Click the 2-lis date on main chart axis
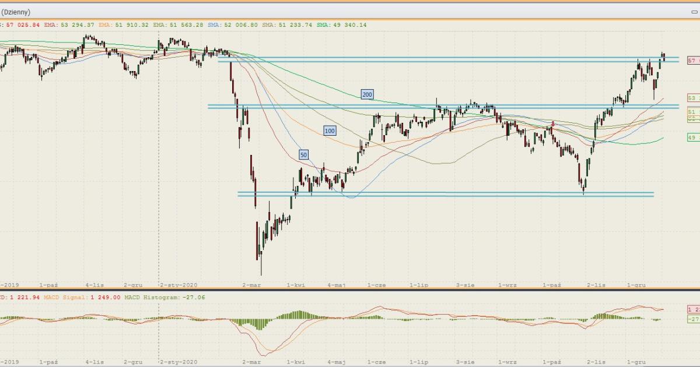The image size is (700, 367). pos(596,285)
